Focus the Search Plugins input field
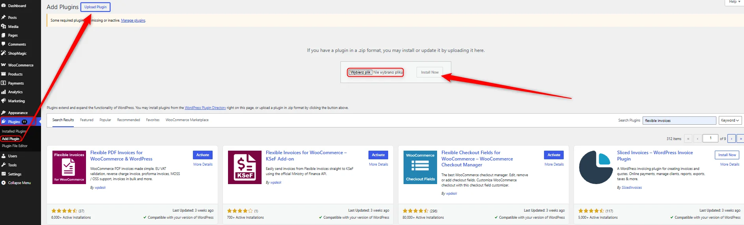The image size is (744, 225). (679, 120)
